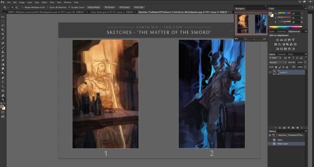Hide Layer 0 visibility eye
This screenshot has height=167, width=314.
pyautogui.click(x=270, y=72)
